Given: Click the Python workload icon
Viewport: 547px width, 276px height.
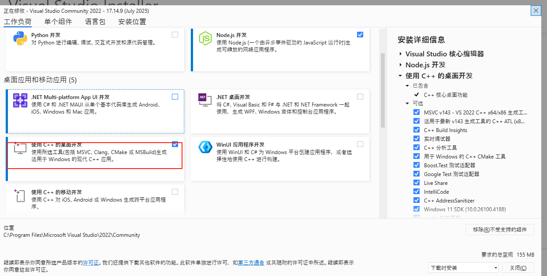Looking at the screenshot, I should [20, 39].
